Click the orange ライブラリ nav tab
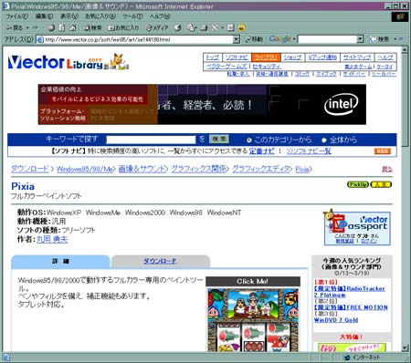 (x=266, y=57)
